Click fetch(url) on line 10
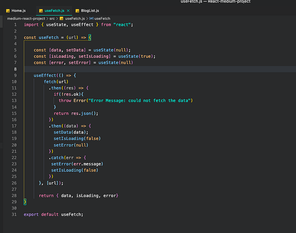 tap(56, 81)
